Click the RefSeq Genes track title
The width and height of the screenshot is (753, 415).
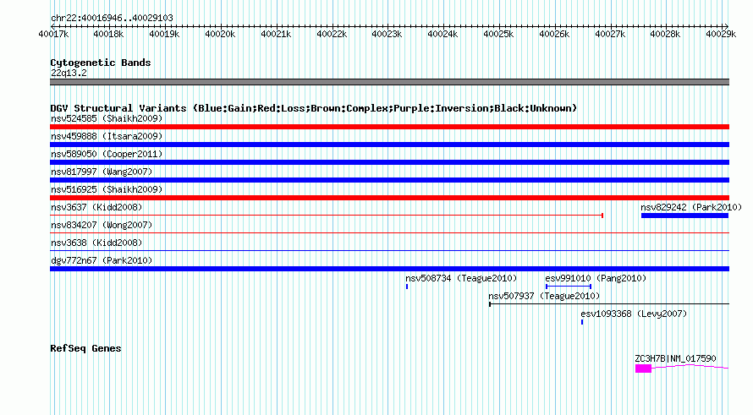tap(85, 349)
